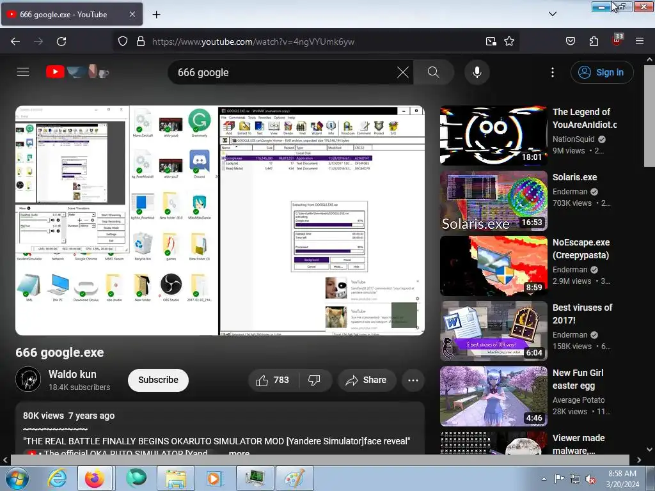Viewport: 655px width, 491px height.
Task: Open NoEscape.exe (Creepypasta) thumbnail
Action: [x=493, y=265]
